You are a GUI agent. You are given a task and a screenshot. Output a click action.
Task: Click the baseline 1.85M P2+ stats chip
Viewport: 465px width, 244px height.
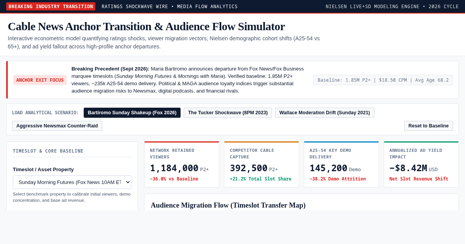point(383,80)
